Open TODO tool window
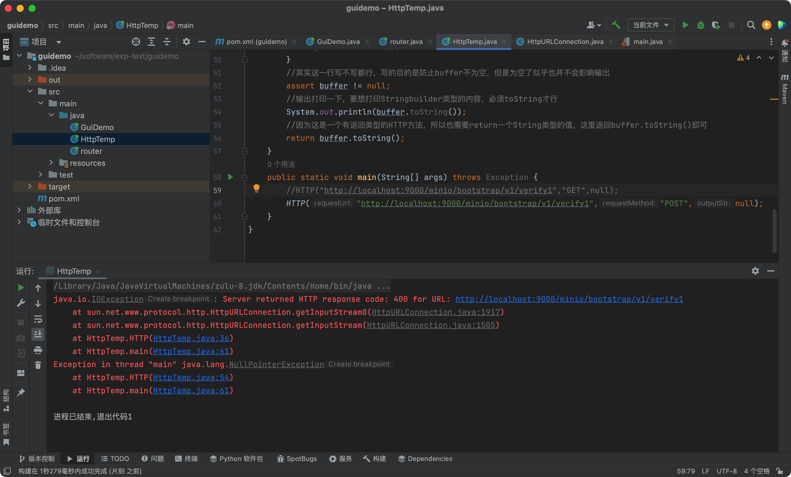Viewport: 791px width, 477px height. pos(115,459)
